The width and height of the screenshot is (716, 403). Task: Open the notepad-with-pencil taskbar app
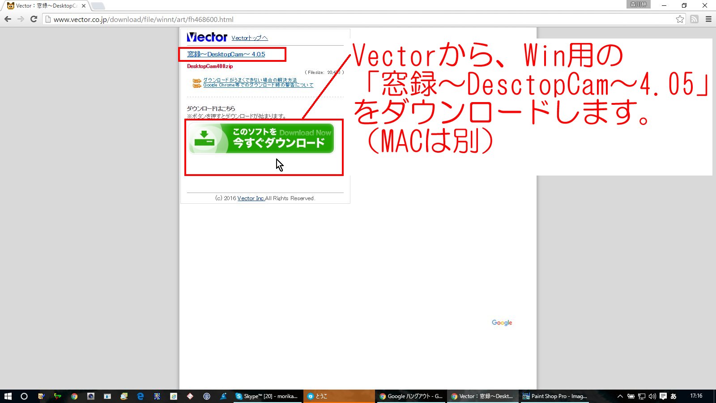coord(41,396)
